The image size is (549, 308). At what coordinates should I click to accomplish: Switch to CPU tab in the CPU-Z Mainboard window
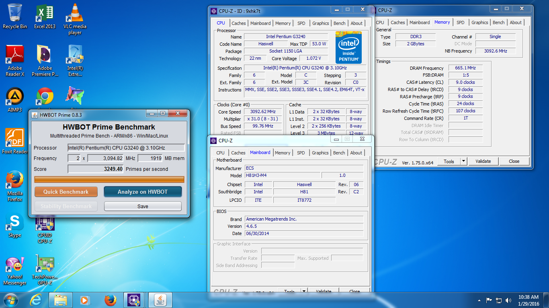(x=221, y=153)
